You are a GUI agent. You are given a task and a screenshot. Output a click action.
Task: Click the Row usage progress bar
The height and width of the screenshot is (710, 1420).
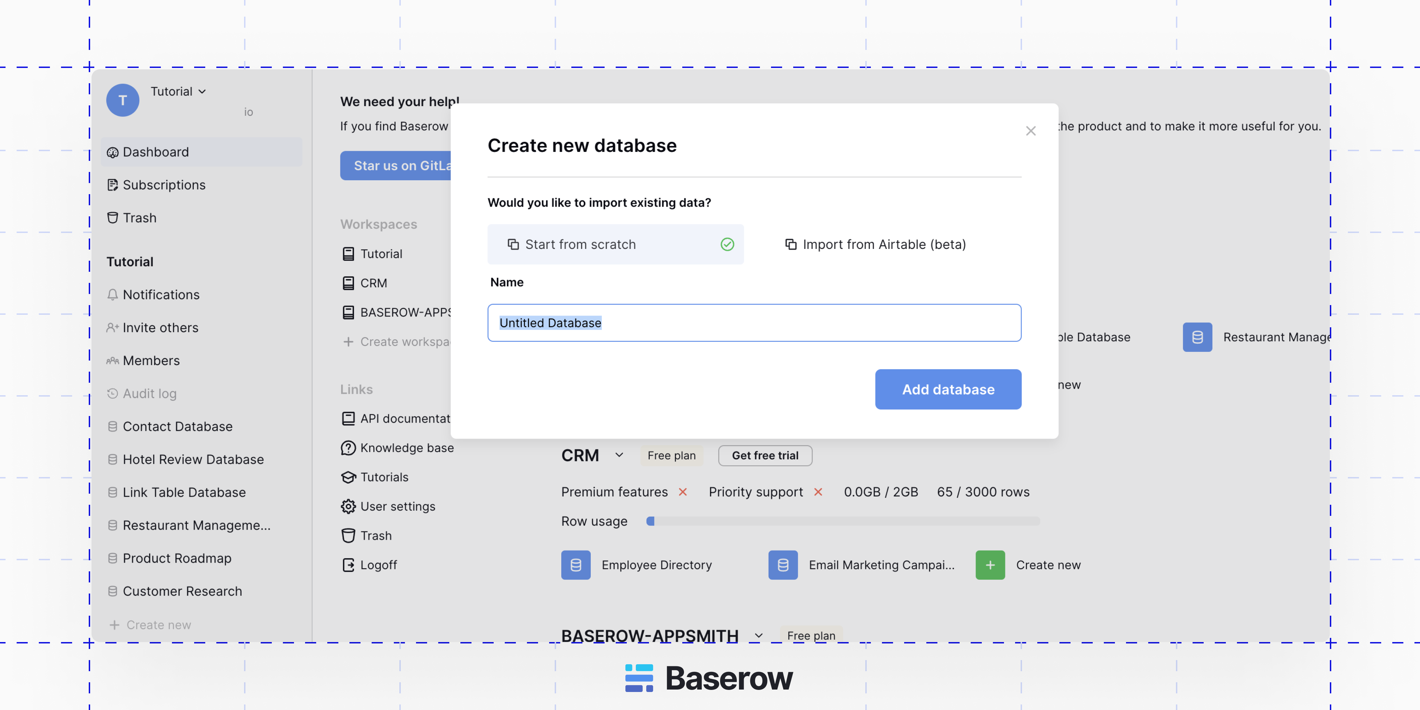click(x=843, y=521)
